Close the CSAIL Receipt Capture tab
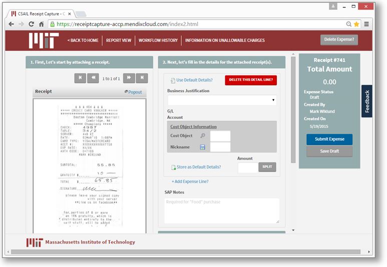Viewport: 387px width, 267px height. tap(70, 14)
